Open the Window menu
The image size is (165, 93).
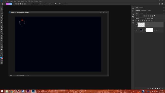point(36,1)
